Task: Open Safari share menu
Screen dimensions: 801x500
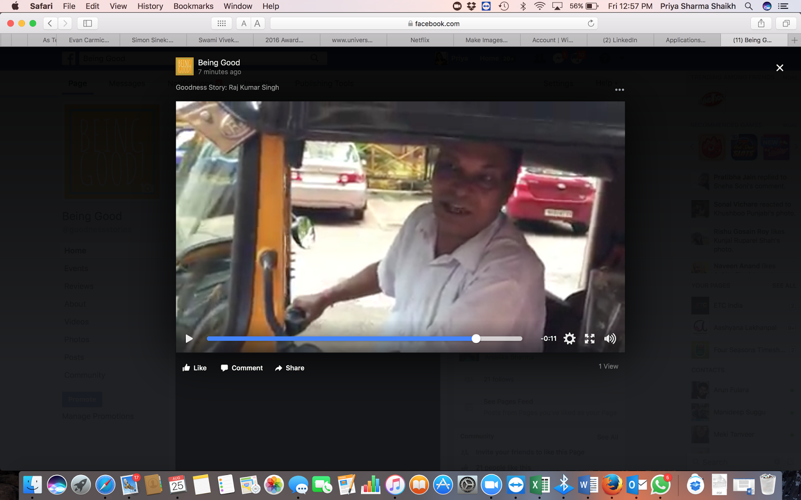Action: point(761,23)
